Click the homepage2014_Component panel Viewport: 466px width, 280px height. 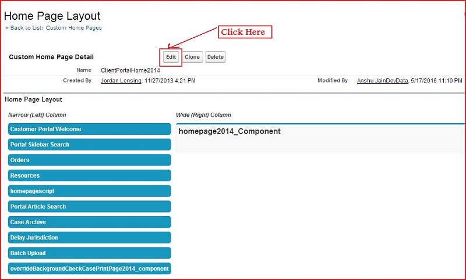click(x=321, y=138)
